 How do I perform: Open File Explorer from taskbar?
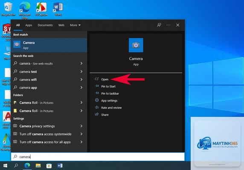38,166
